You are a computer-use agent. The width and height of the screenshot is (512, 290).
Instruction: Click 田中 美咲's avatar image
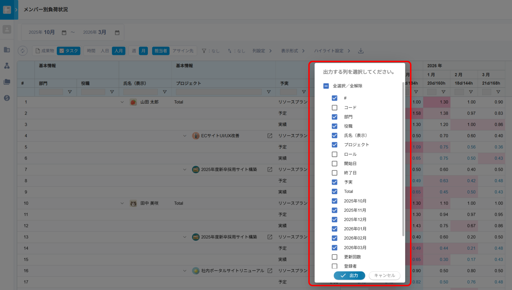(133, 203)
